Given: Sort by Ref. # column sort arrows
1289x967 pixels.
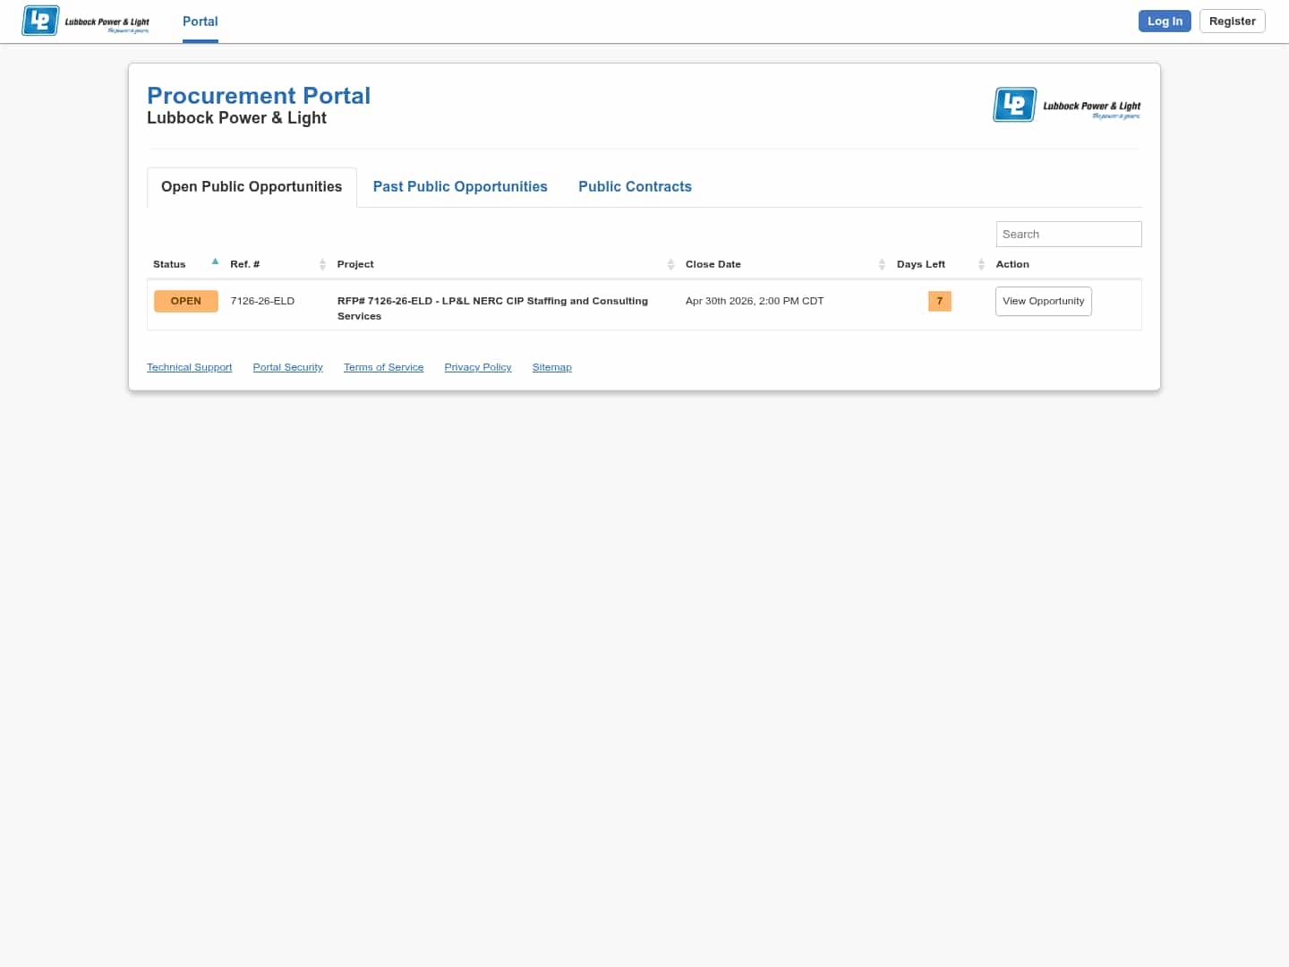Looking at the screenshot, I should tap(322, 264).
